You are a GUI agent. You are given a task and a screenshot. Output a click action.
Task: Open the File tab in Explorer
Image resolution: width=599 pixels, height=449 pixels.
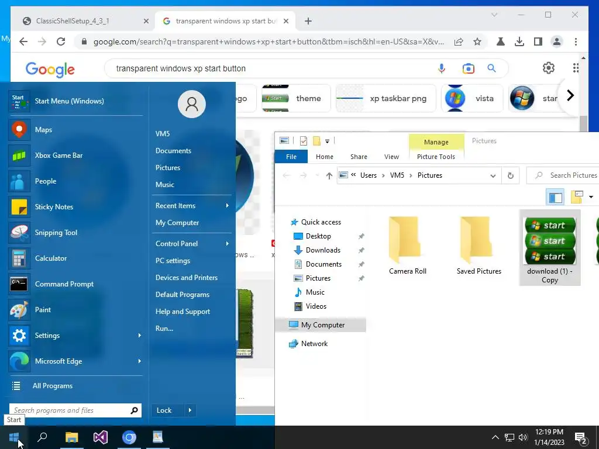[291, 157]
